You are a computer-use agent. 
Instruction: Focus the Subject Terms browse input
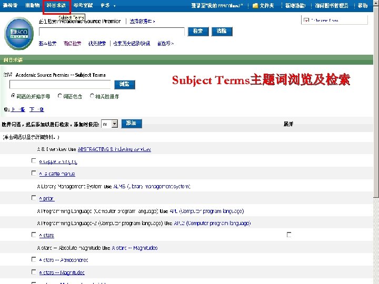point(60,85)
